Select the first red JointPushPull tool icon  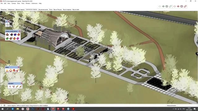point(7,34)
